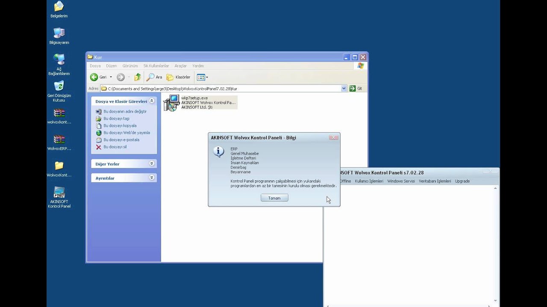Open Ara search in Explorer toolbar
Image resolution: width=547 pixels, height=307 pixels.
click(154, 77)
